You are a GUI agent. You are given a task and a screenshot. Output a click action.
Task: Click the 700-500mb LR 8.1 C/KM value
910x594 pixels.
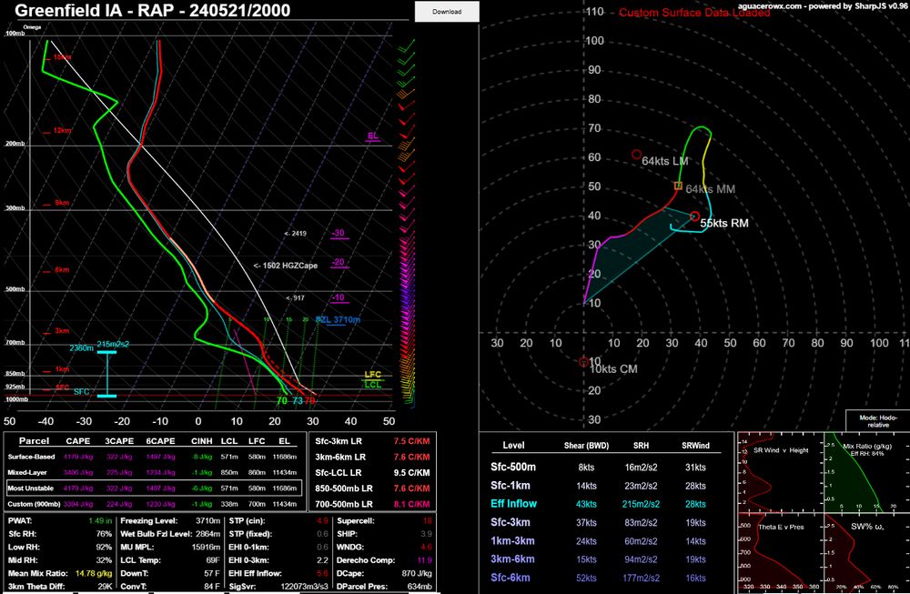(x=411, y=504)
